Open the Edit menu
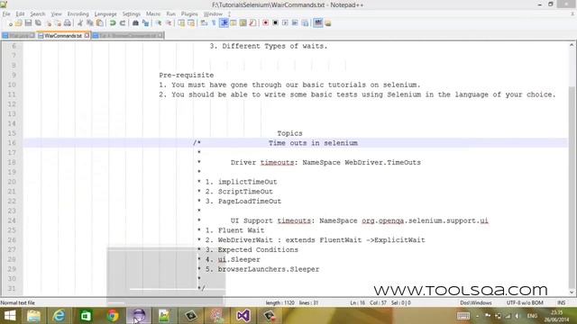This screenshot has width=577, height=324. pyautogui.click(x=20, y=14)
